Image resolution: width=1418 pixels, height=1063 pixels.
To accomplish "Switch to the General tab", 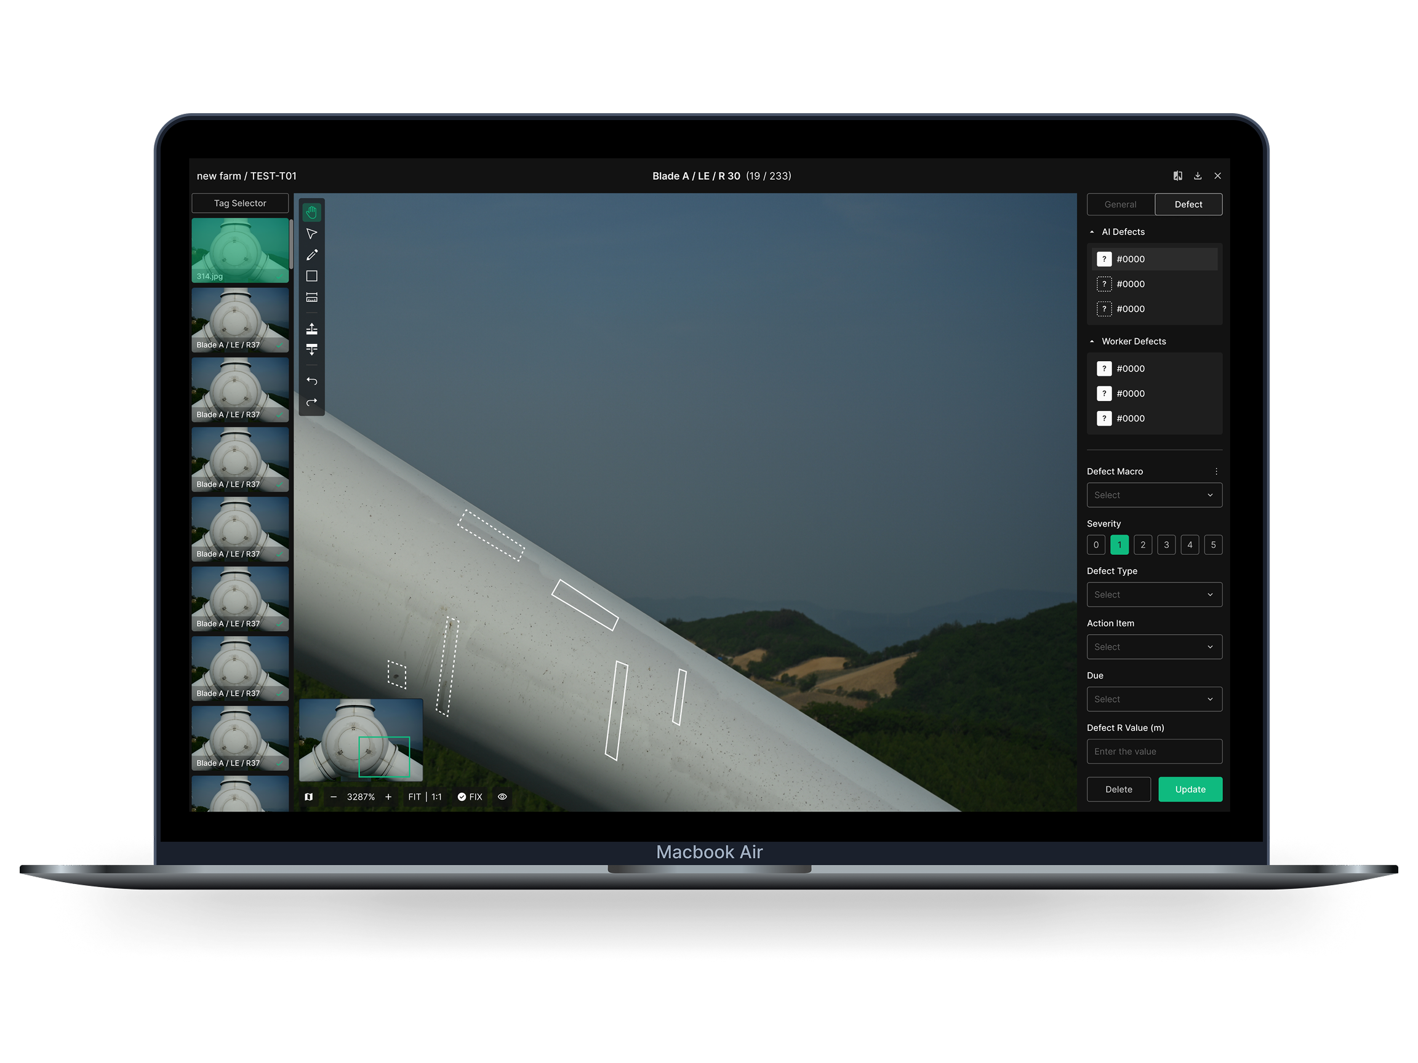I will pyautogui.click(x=1120, y=204).
